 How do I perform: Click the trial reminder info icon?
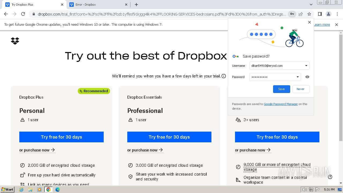pos(224,76)
